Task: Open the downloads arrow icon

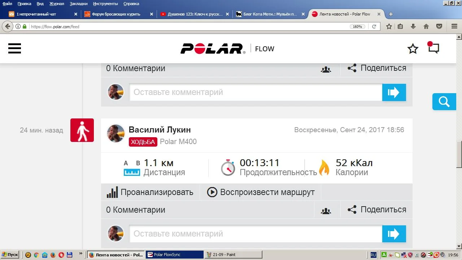Action: click(x=413, y=26)
